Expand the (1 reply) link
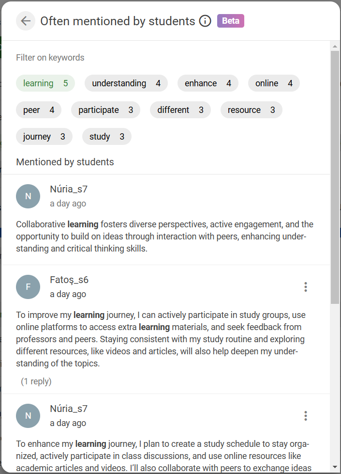The width and height of the screenshot is (341, 474). pos(36,381)
